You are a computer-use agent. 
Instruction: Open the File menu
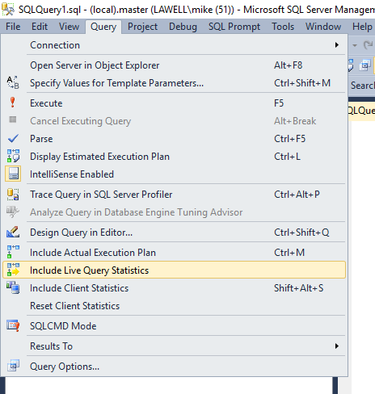click(x=13, y=27)
